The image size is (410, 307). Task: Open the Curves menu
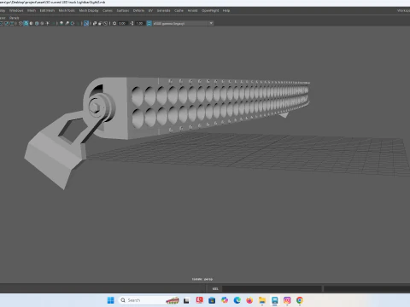point(108,10)
